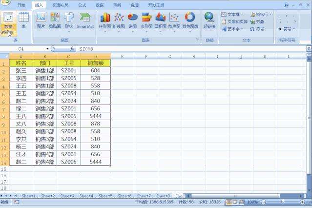The width and height of the screenshot is (312, 208).
Task: Switch to Page Layout view in status bar
Action: [235, 202]
